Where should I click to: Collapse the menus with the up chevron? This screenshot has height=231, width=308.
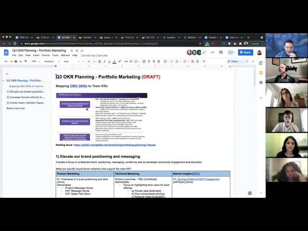click(253, 62)
